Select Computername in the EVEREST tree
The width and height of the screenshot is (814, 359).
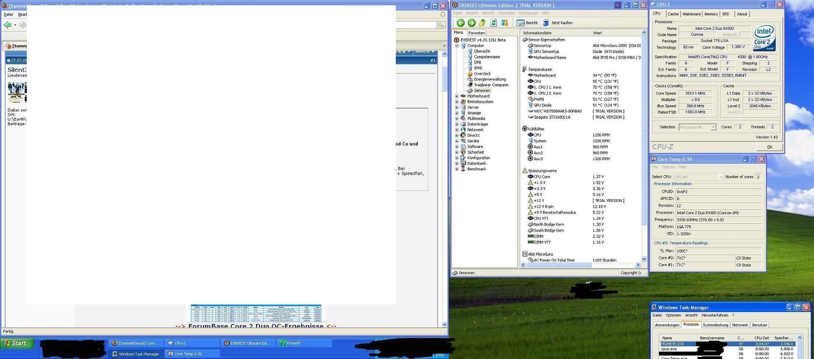(x=487, y=57)
